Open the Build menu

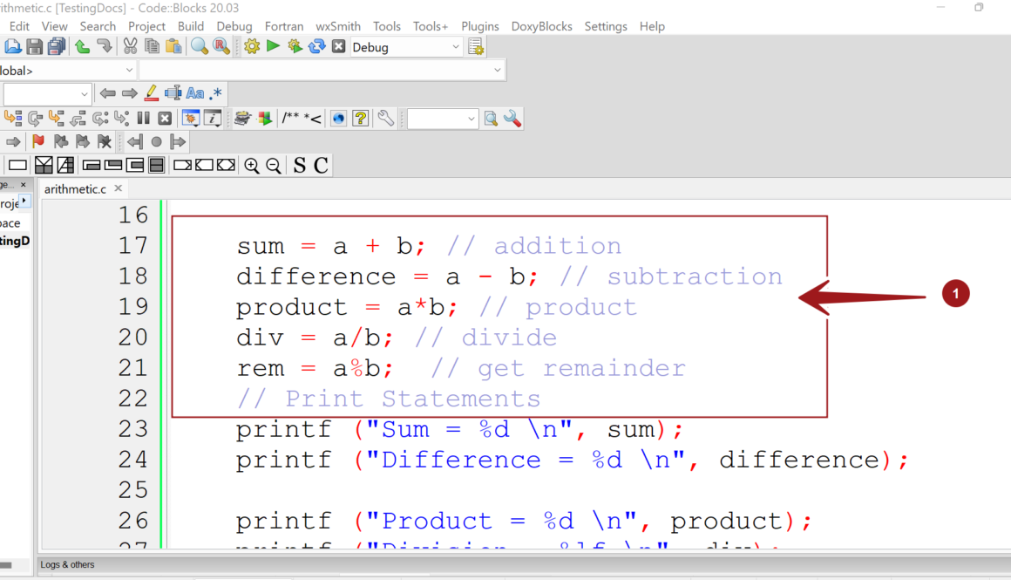tap(191, 26)
